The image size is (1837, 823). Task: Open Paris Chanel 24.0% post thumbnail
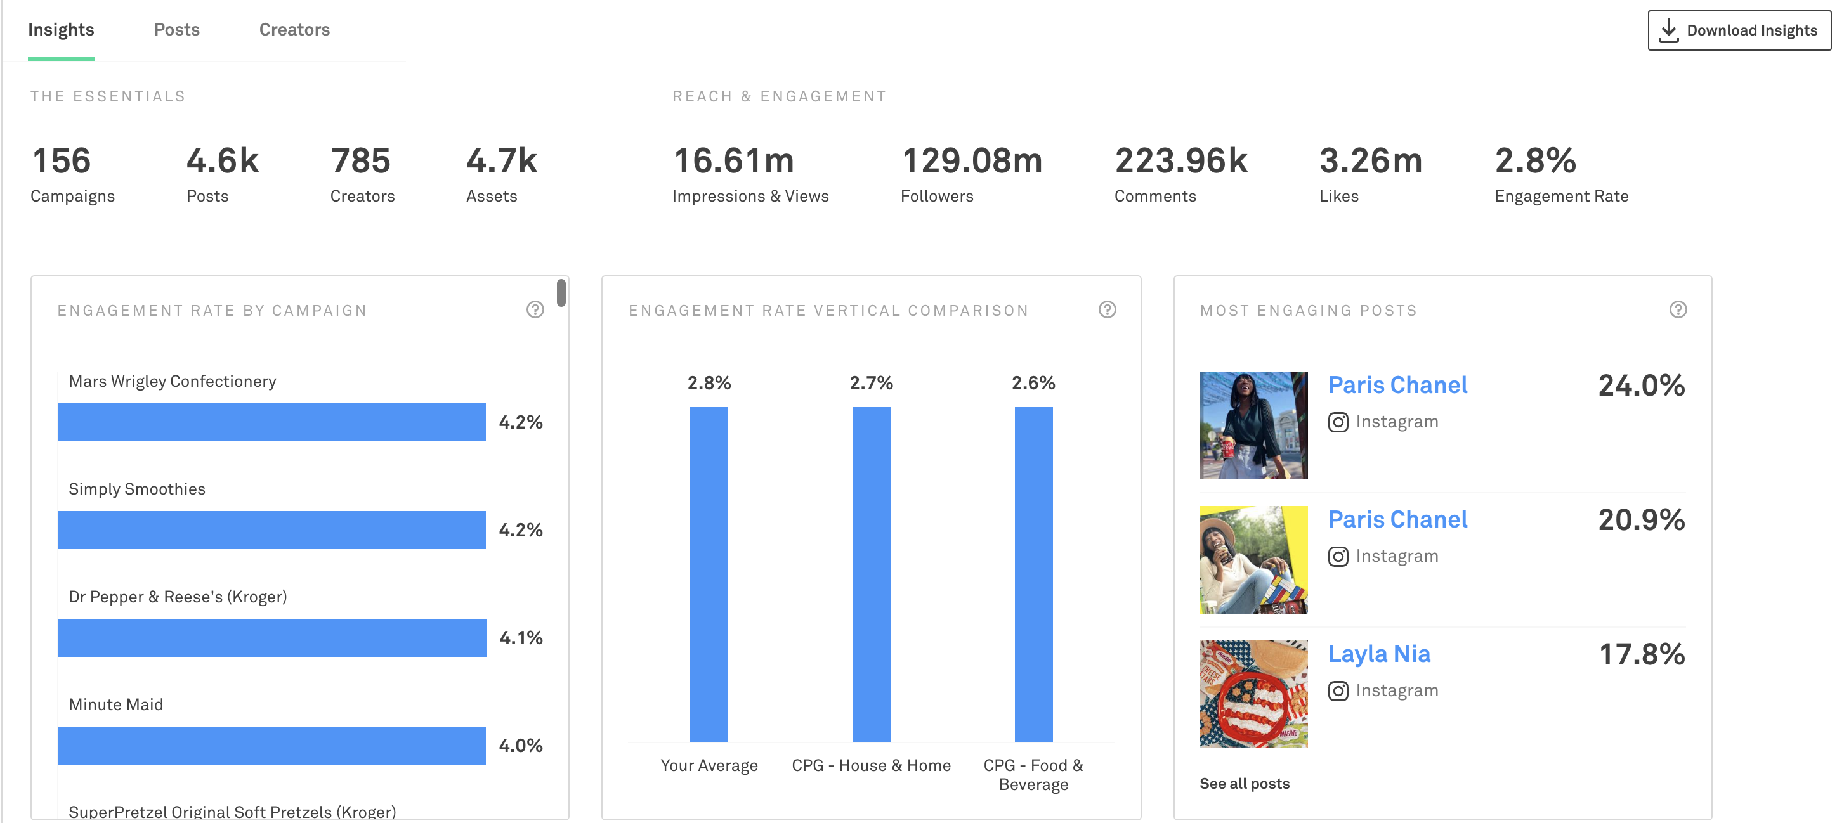point(1253,425)
